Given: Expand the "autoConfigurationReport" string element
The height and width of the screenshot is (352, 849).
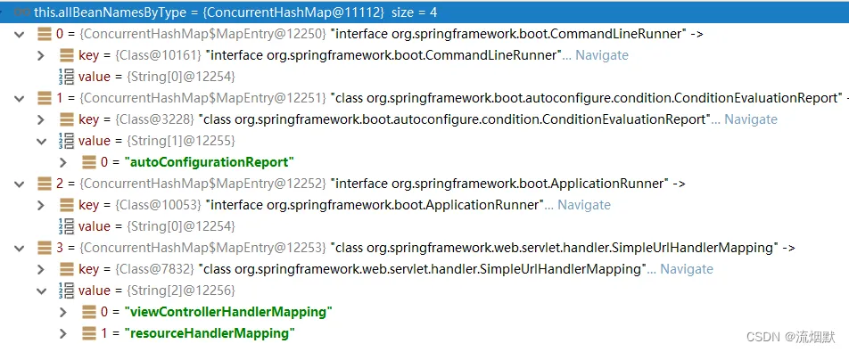Looking at the screenshot, I should pyautogui.click(x=62, y=162).
